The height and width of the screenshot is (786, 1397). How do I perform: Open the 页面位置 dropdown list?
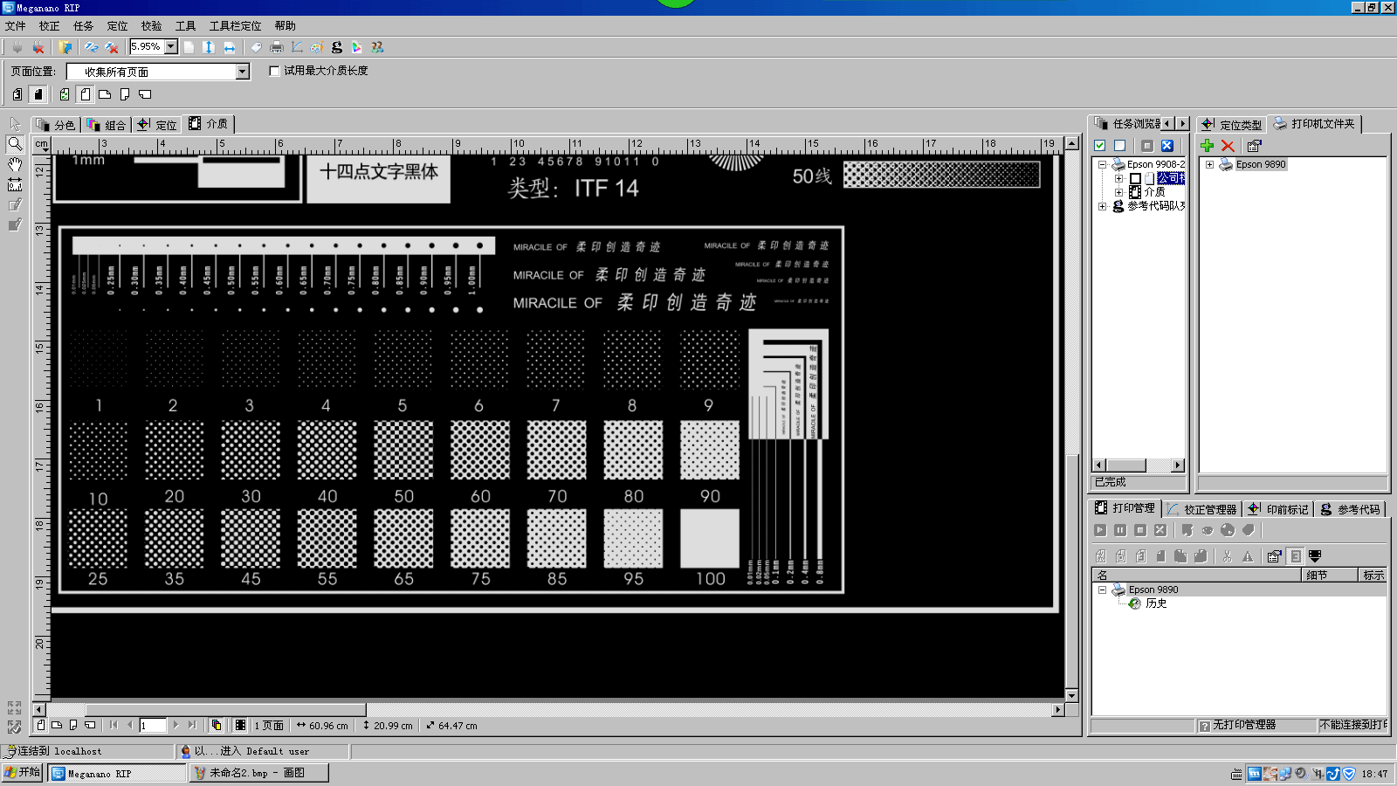[x=243, y=72]
